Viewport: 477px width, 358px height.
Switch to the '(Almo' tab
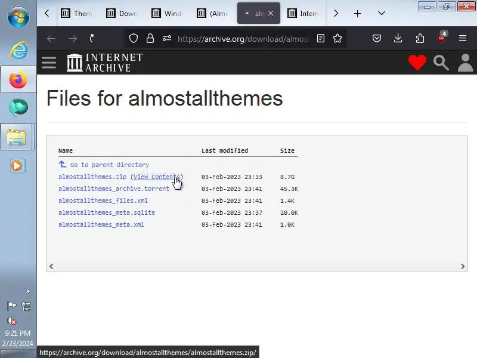click(213, 13)
